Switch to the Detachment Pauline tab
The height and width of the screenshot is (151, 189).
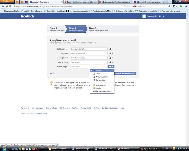pyautogui.click(x=116, y=2)
